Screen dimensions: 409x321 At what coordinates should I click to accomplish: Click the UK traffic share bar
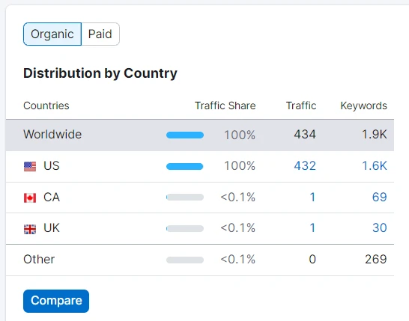[x=185, y=228]
